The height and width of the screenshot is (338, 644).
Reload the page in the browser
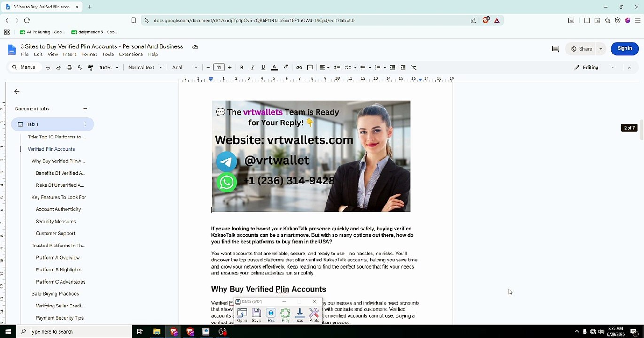27,20
